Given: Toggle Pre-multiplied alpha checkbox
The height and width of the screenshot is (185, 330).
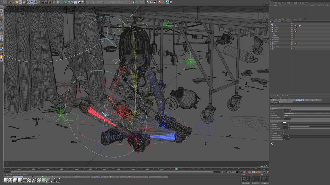Looking at the screenshot, I should 284,130.
